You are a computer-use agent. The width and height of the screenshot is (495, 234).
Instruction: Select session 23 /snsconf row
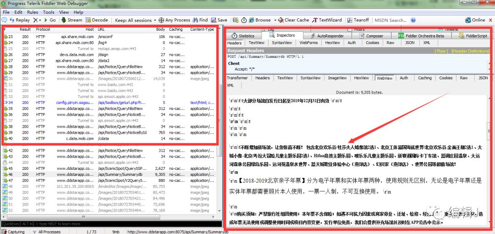109,37
